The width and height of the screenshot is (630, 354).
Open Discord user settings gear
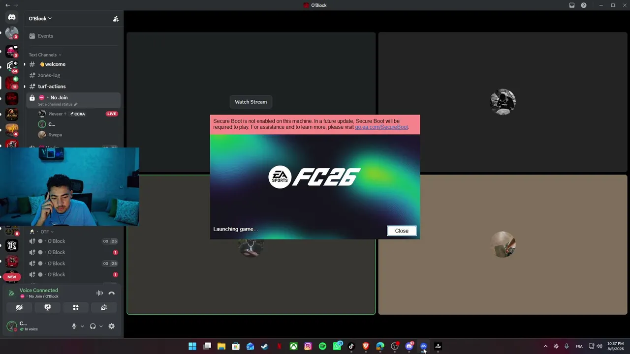[x=112, y=326]
